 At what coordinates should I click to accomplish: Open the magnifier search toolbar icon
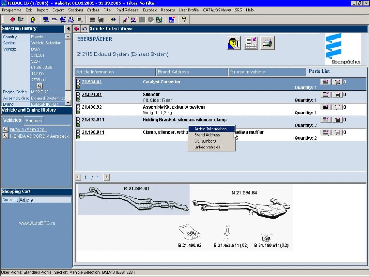[x=79, y=20]
